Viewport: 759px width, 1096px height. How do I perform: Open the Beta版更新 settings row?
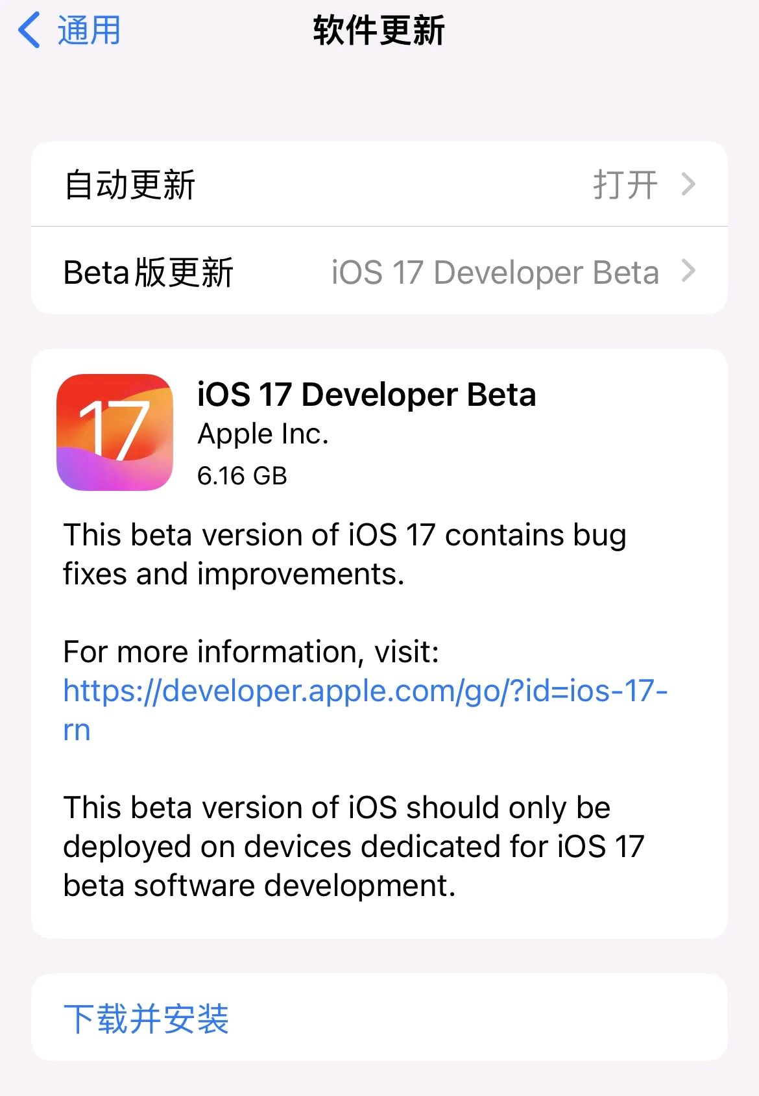click(149, 272)
